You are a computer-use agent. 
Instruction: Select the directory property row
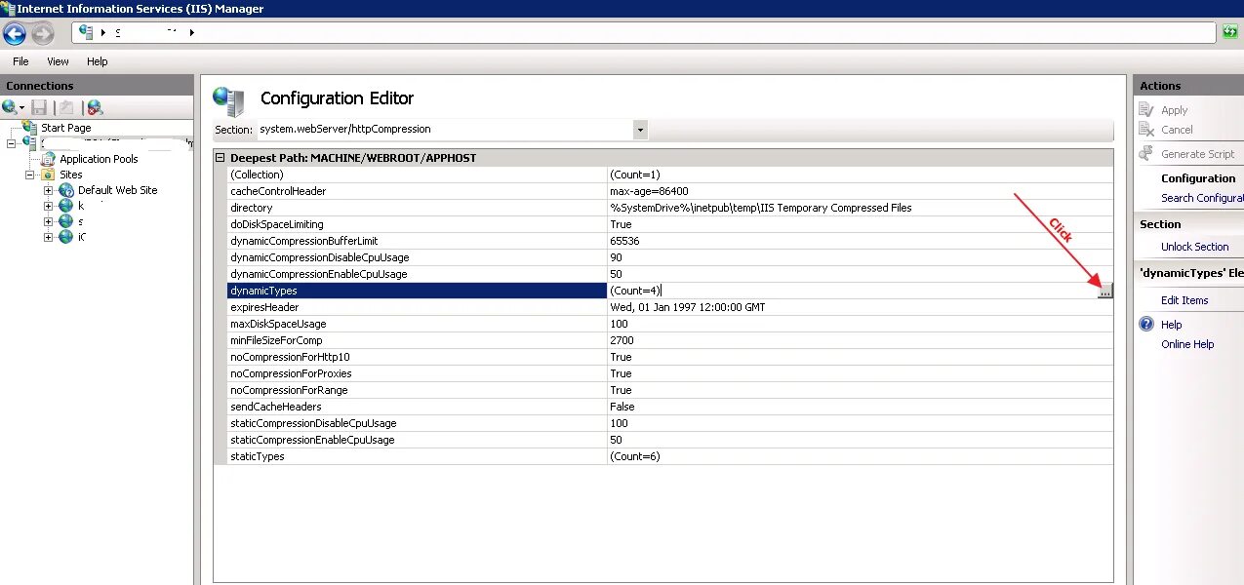point(669,208)
